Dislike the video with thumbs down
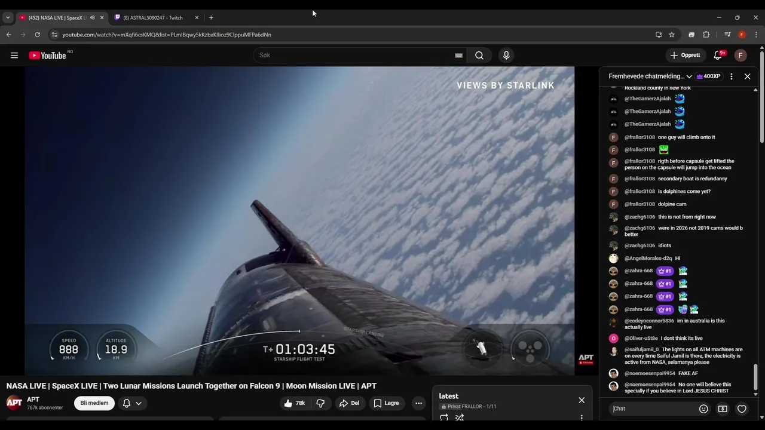The image size is (765, 430). coord(320,403)
